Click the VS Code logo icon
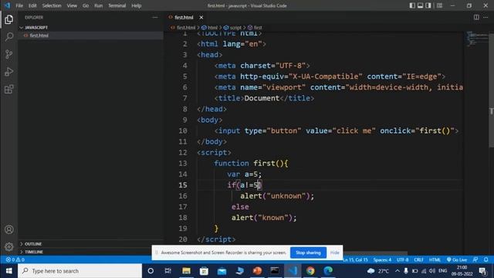 click(x=7, y=5)
